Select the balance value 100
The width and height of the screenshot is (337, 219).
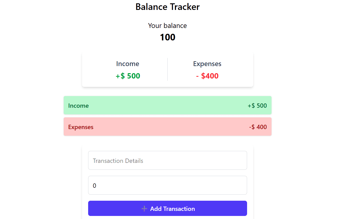click(167, 37)
